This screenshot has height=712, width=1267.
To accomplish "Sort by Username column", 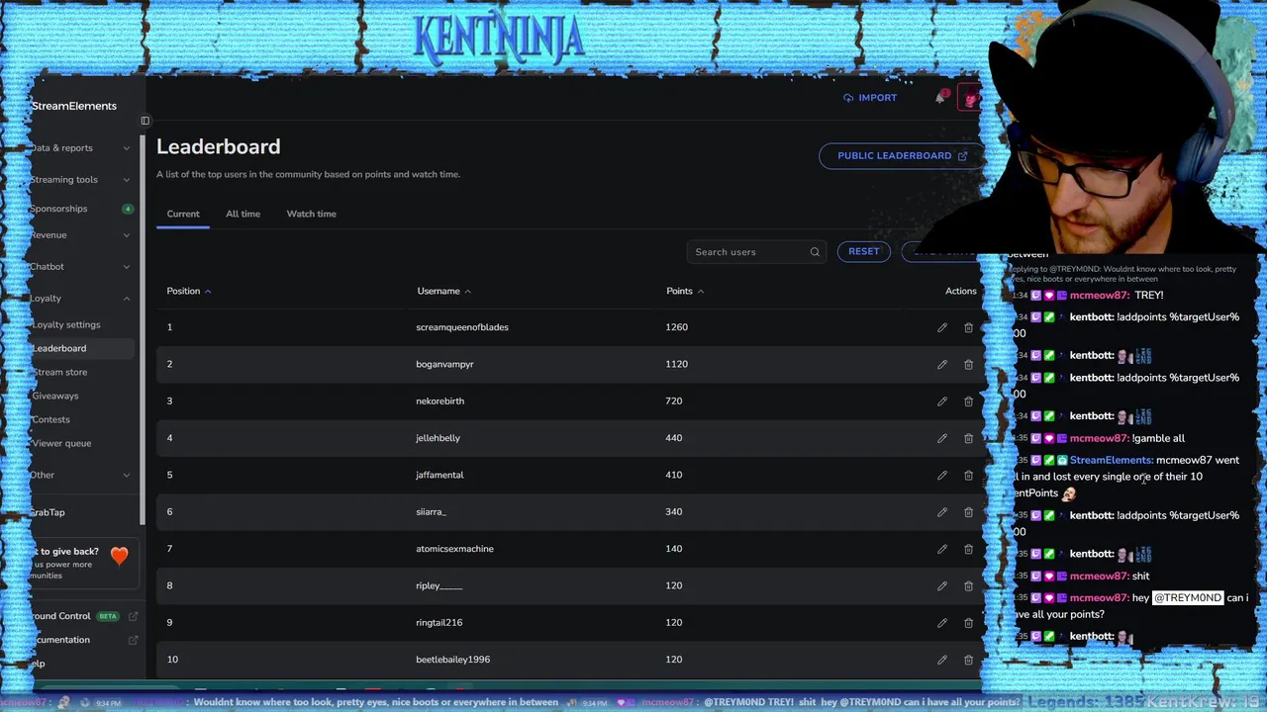I will [x=443, y=291].
